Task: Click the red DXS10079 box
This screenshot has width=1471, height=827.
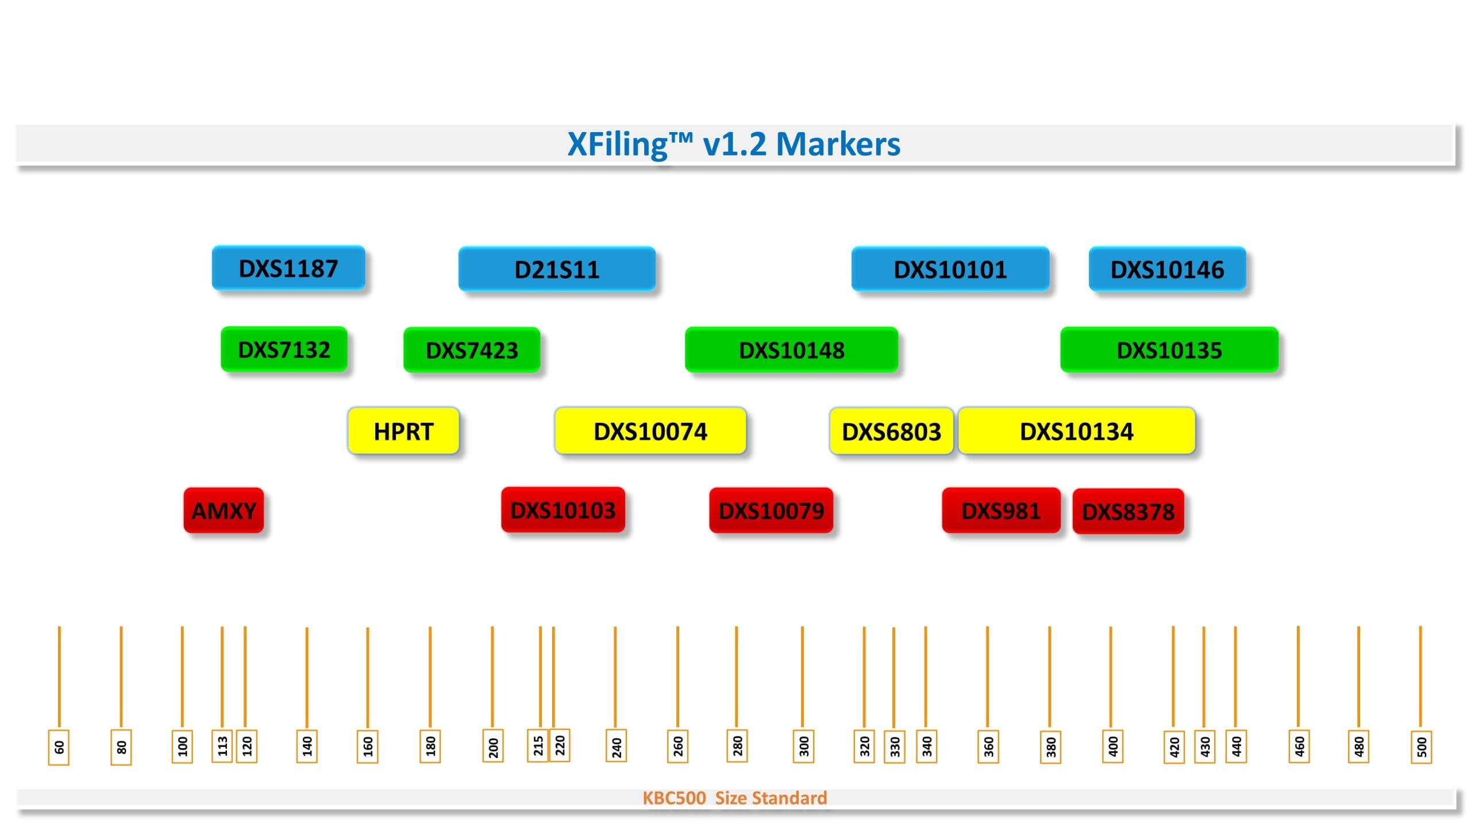Action: (771, 511)
